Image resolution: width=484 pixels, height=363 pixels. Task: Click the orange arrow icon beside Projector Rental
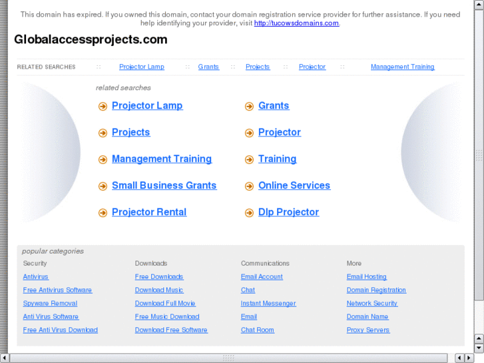pos(103,213)
